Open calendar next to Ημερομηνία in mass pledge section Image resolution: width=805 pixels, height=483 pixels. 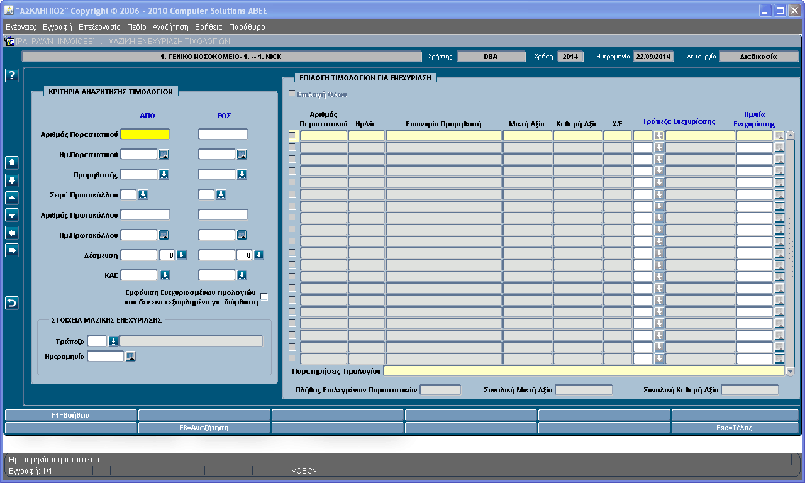[131, 357]
